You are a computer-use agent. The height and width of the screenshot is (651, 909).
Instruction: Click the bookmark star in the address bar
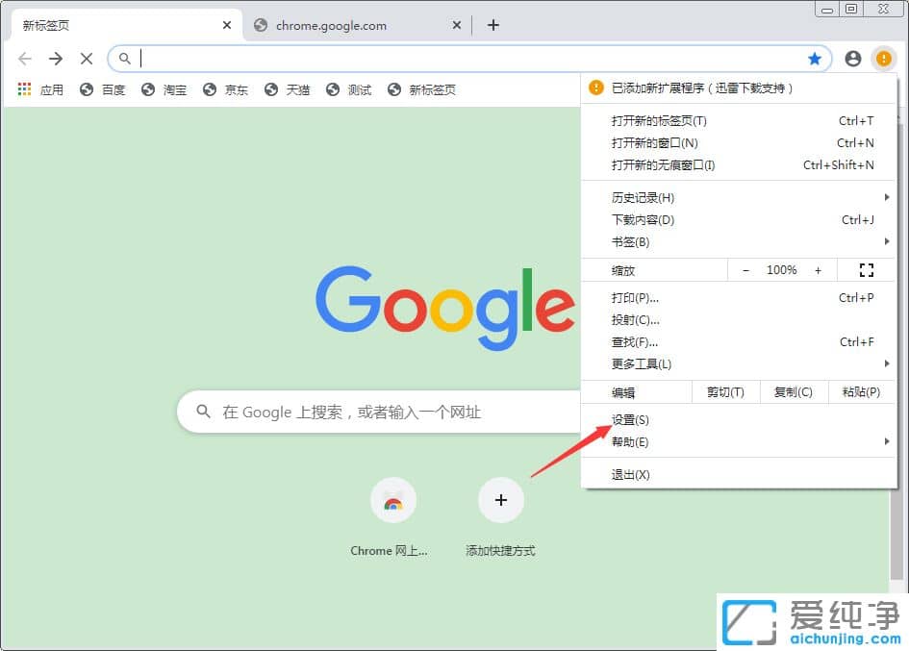[x=815, y=58]
